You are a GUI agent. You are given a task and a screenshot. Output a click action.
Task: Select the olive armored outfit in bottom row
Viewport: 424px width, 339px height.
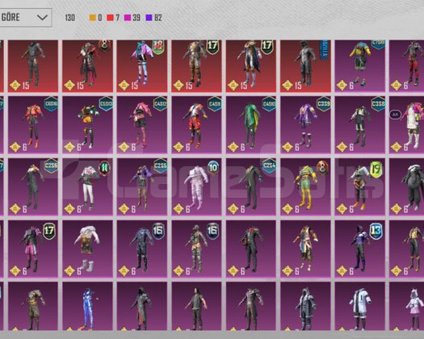point(33,306)
